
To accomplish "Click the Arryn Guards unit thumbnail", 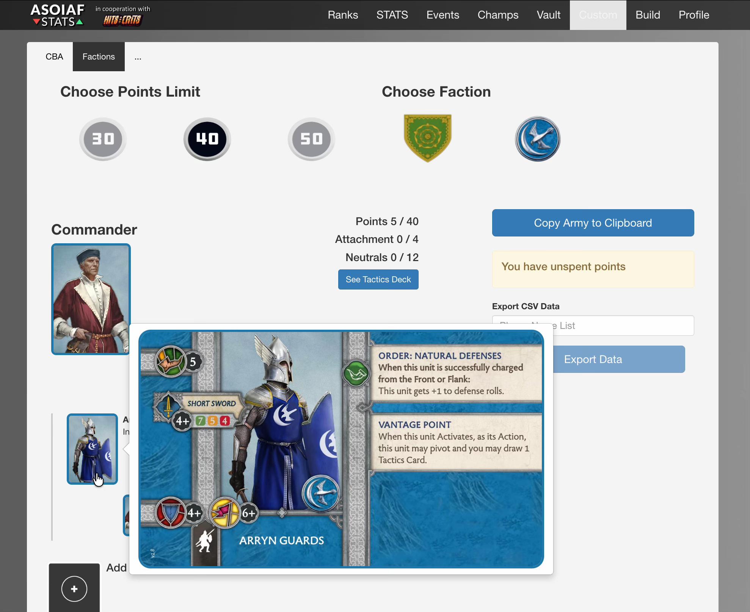I will pyautogui.click(x=92, y=449).
